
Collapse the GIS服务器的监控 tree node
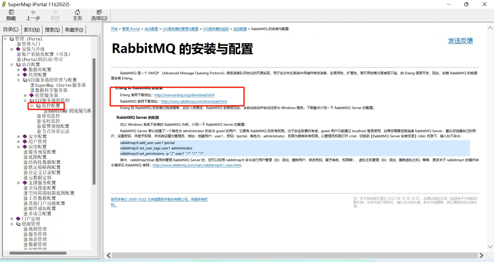click(x=25, y=101)
